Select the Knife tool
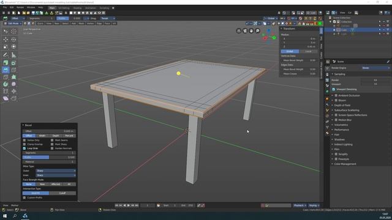The image size is (392, 220). click(6, 77)
